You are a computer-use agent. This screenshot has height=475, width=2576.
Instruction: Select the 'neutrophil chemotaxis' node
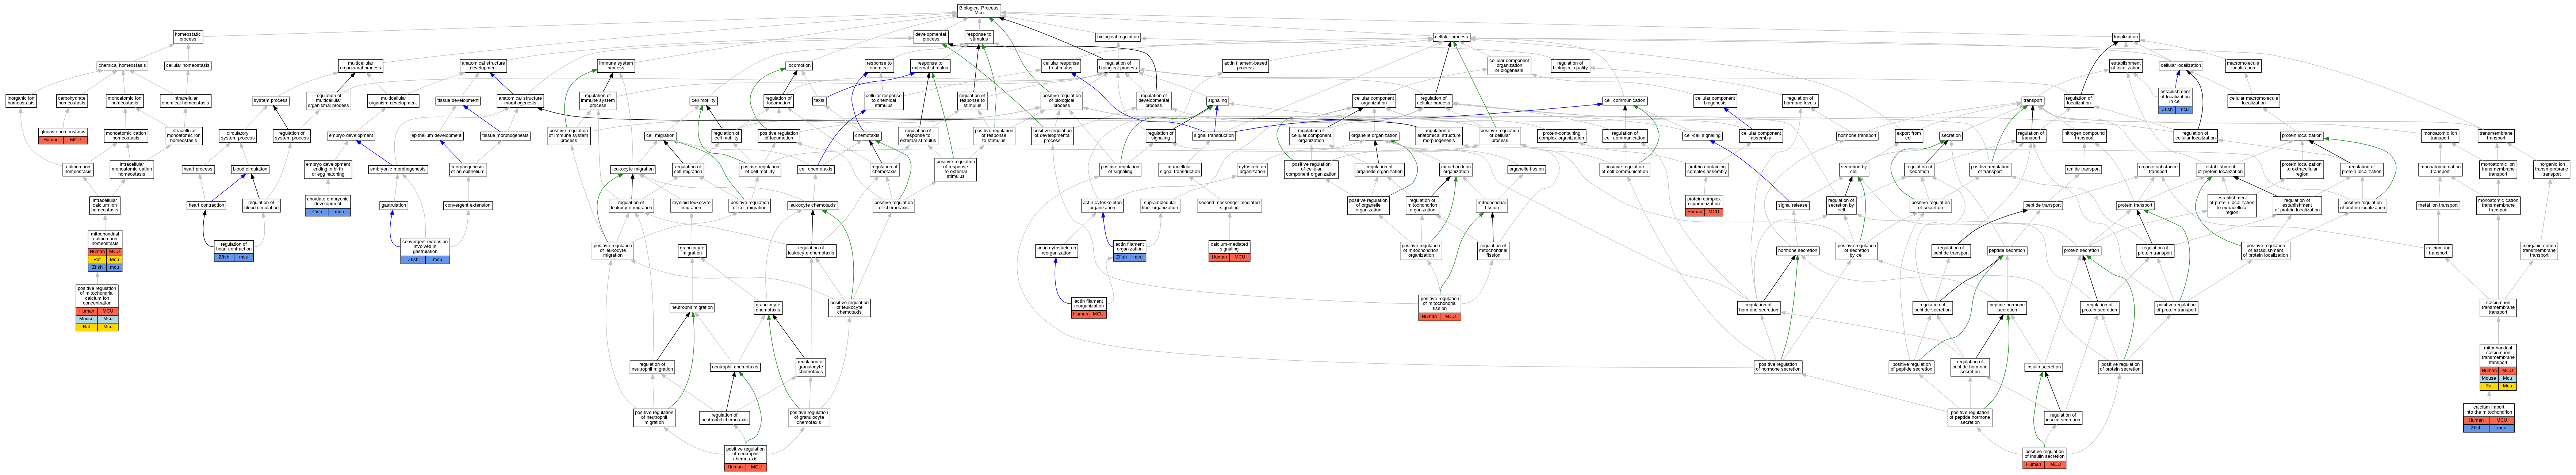click(x=735, y=367)
